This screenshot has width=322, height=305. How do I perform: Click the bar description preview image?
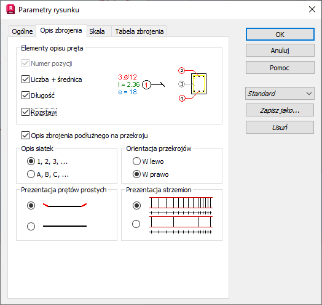(x=141, y=84)
